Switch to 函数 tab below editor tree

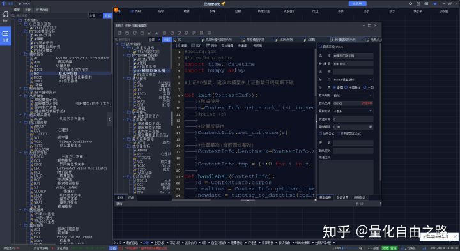tap(131, 197)
